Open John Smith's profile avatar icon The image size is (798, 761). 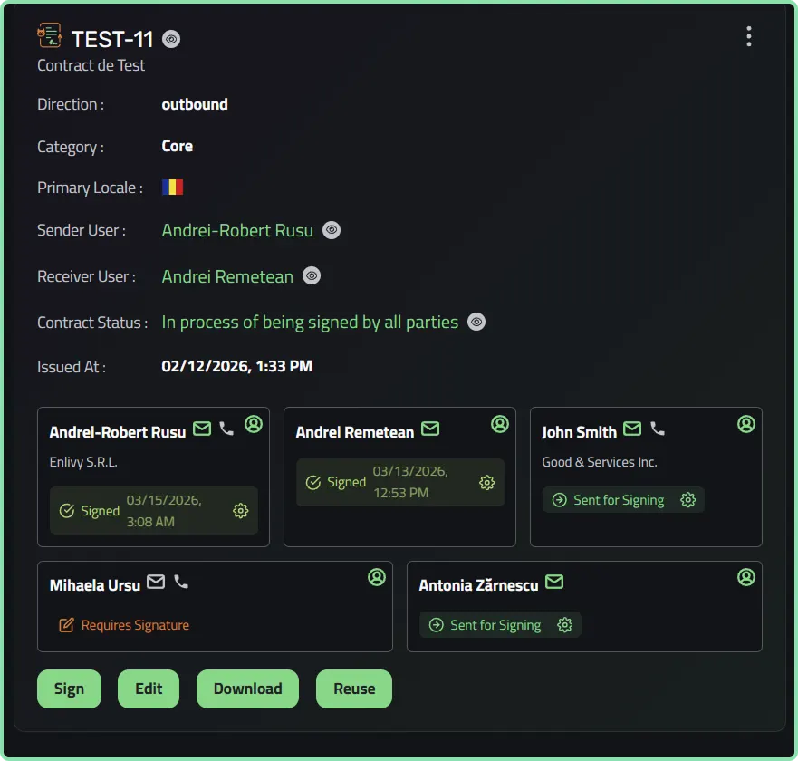click(x=746, y=424)
